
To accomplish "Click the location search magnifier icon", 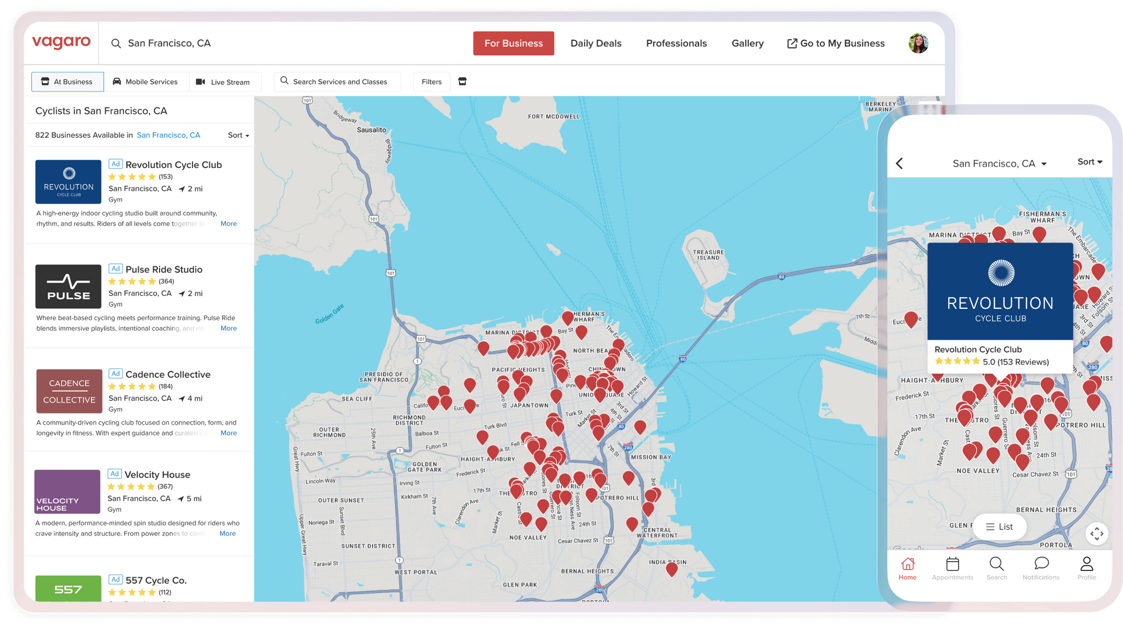I will pos(116,43).
